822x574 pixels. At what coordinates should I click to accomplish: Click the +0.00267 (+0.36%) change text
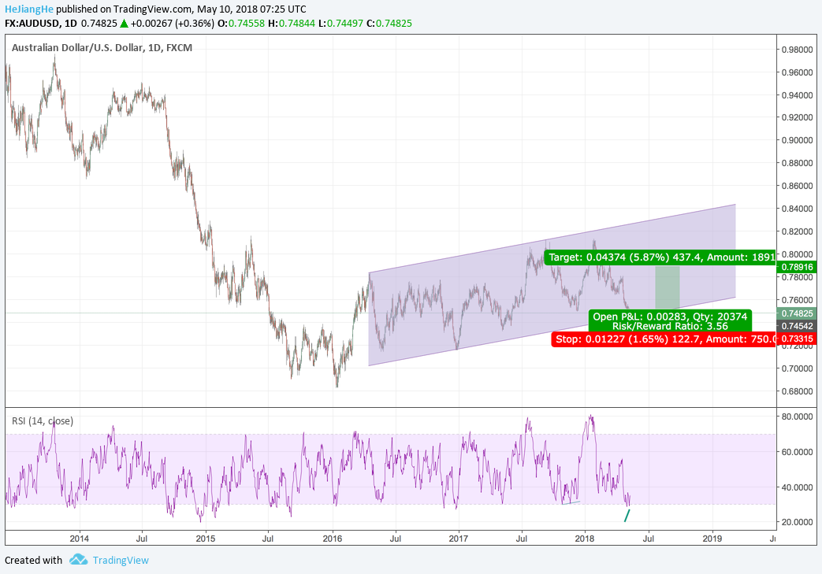pyautogui.click(x=173, y=24)
